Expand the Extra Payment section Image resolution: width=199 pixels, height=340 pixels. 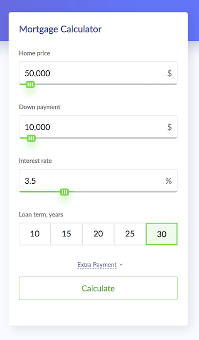[x=97, y=265]
